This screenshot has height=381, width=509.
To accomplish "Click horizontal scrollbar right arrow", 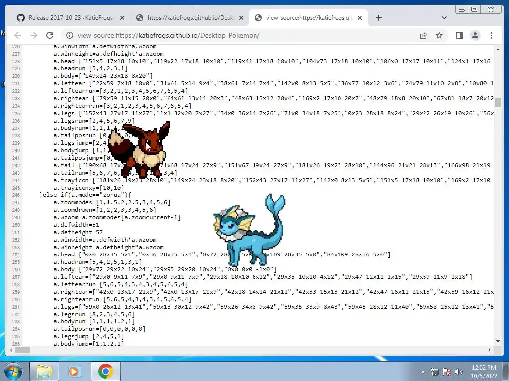I will [490, 350].
